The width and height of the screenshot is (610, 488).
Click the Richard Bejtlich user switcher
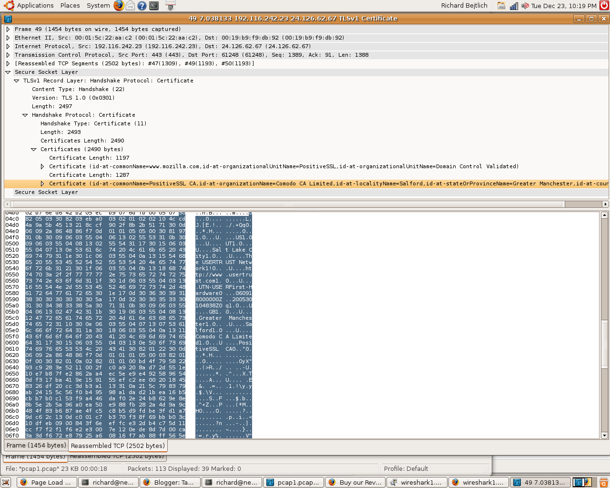[464, 6]
